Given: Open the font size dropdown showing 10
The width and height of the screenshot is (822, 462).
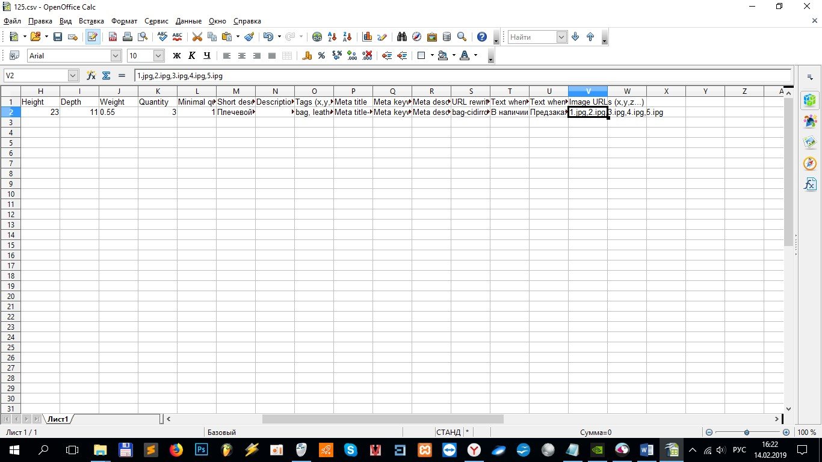Looking at the screenshot, I should [159, 55].
